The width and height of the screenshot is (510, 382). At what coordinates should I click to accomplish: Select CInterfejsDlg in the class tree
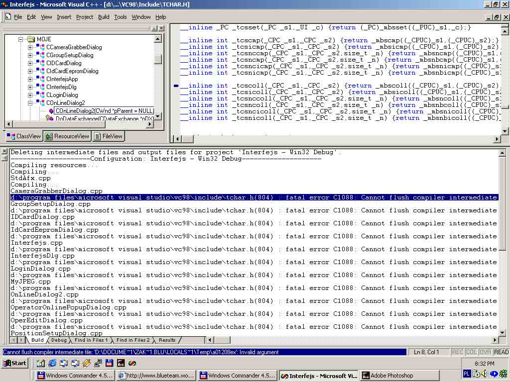click(61, 87)
